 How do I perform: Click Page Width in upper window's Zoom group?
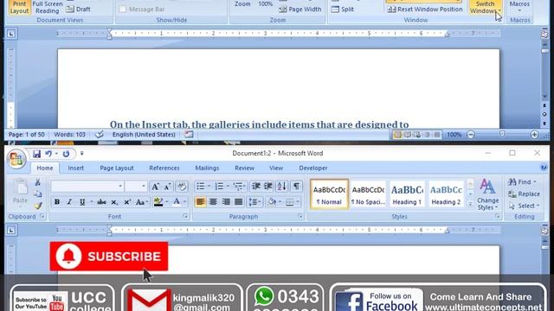point(300,10)
